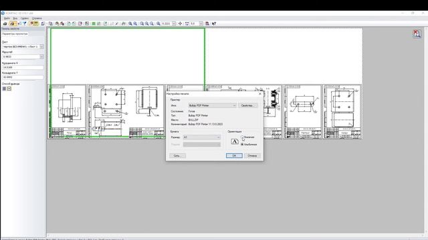The image size is (428, 240).
Task: Toggle the second Способ вывода button in left panel
Action: (9, 89)
